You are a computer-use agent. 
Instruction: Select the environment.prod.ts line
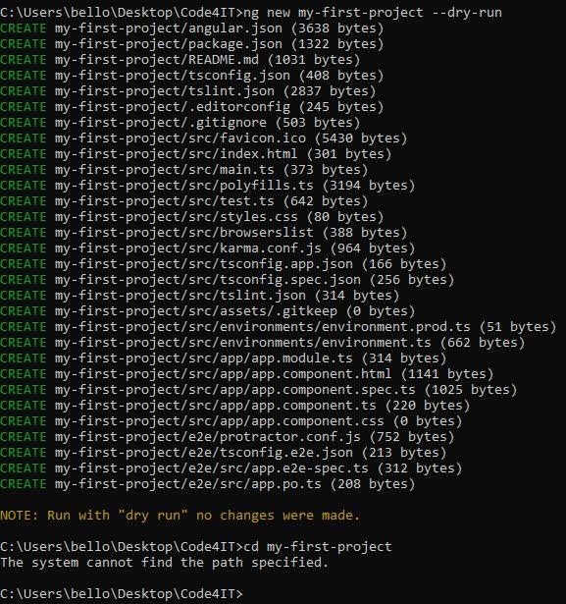click(x=279, y=327)
